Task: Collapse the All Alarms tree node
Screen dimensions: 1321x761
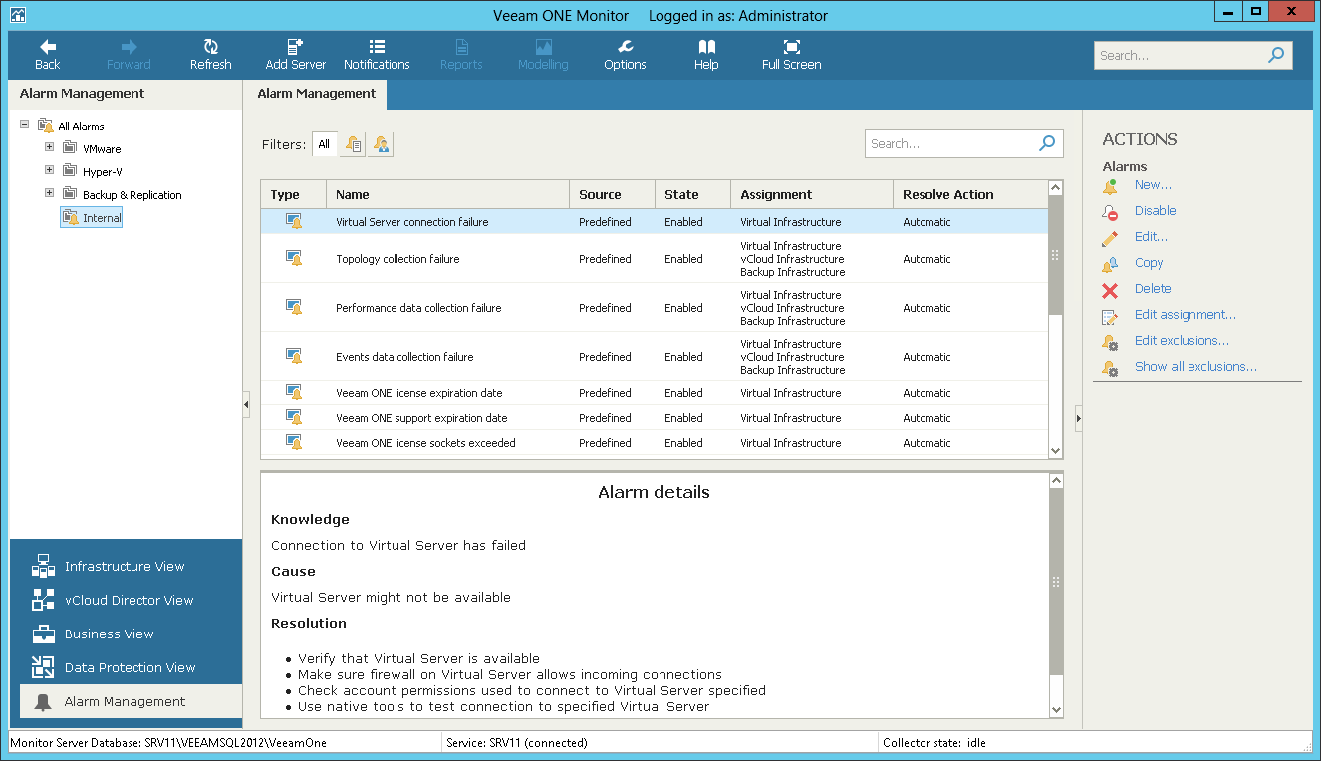Action: 25,125
